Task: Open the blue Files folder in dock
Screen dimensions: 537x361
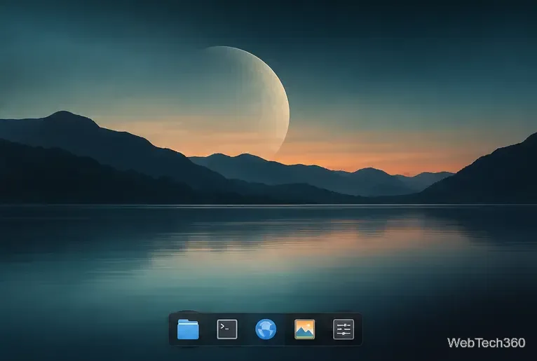Action: pos(188,329)
